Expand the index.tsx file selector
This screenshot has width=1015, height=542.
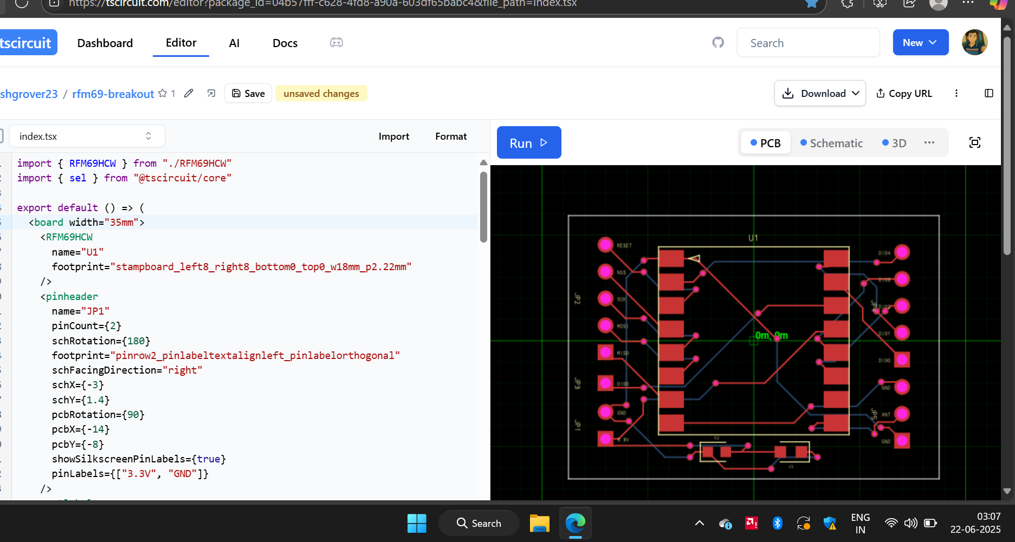pos(87,136)
